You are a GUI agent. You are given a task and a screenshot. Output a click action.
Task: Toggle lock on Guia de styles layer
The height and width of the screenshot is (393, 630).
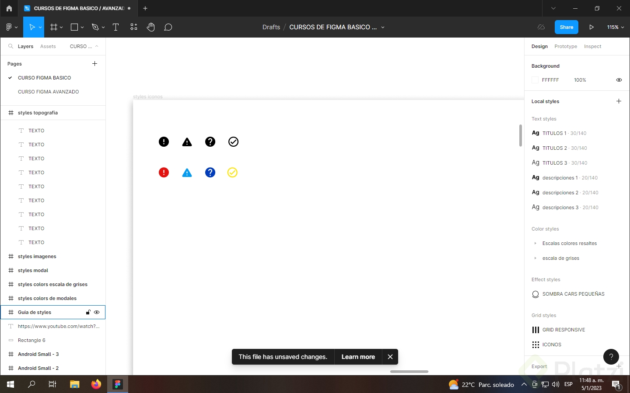pyautogui.click(x=88, y=312)
